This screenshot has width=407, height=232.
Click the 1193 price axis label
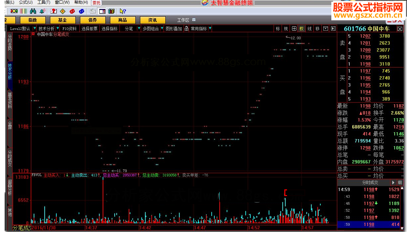(23, 82)
